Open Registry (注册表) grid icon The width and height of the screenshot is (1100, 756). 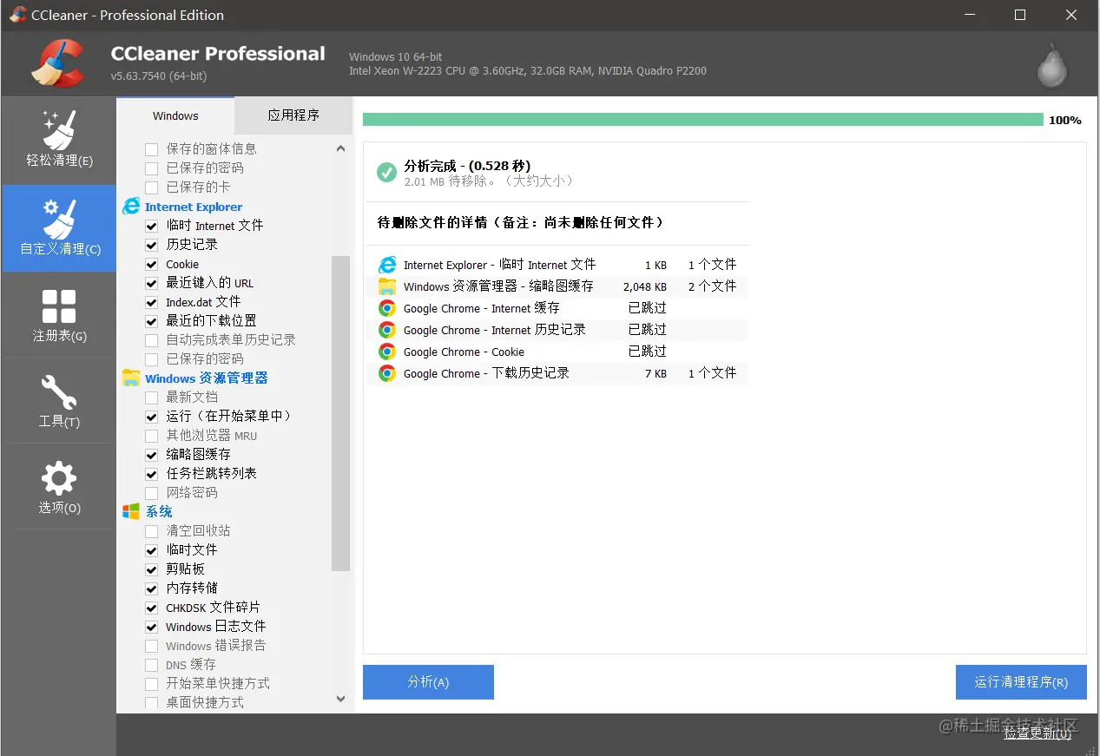coord(59,306)
